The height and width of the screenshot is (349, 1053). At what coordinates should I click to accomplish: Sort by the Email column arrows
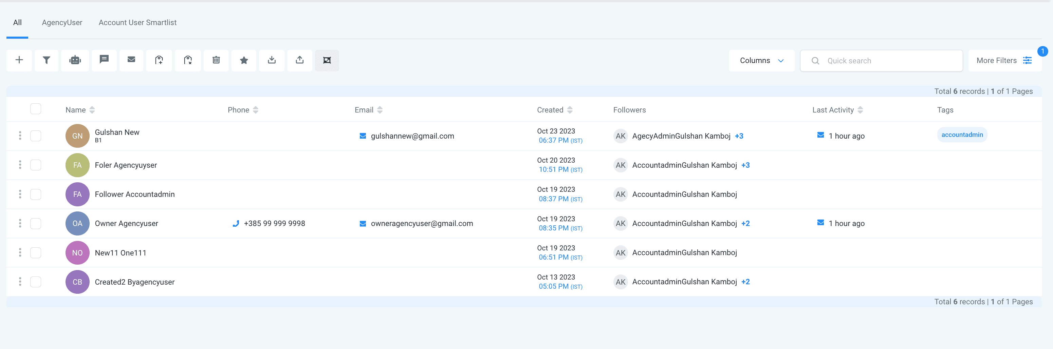[380, 110]
